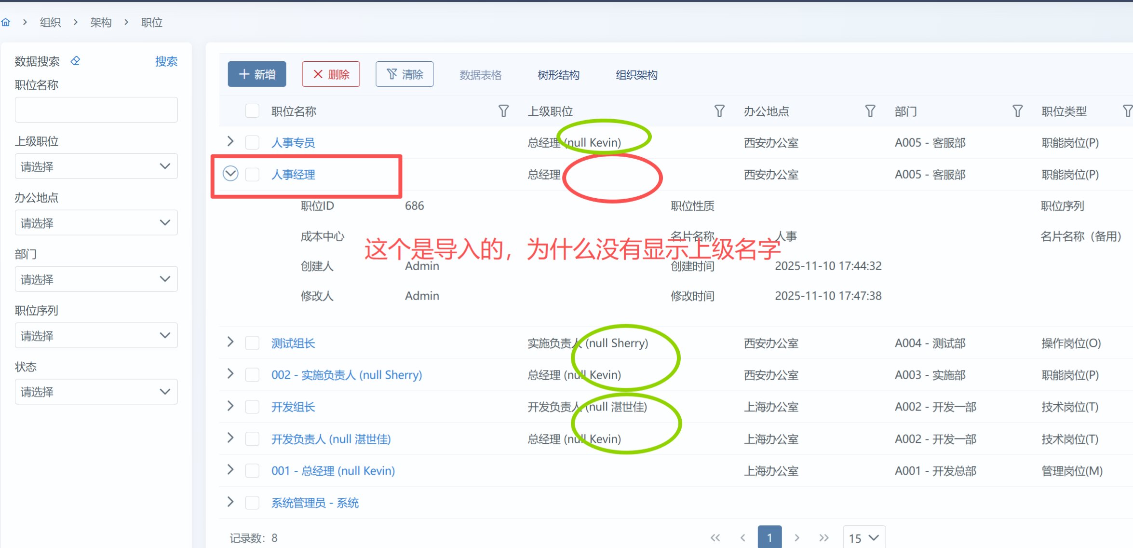1133x548 pixels.
Task: Click the home icon in breadcrumb
Action: (x=6, y=22)
